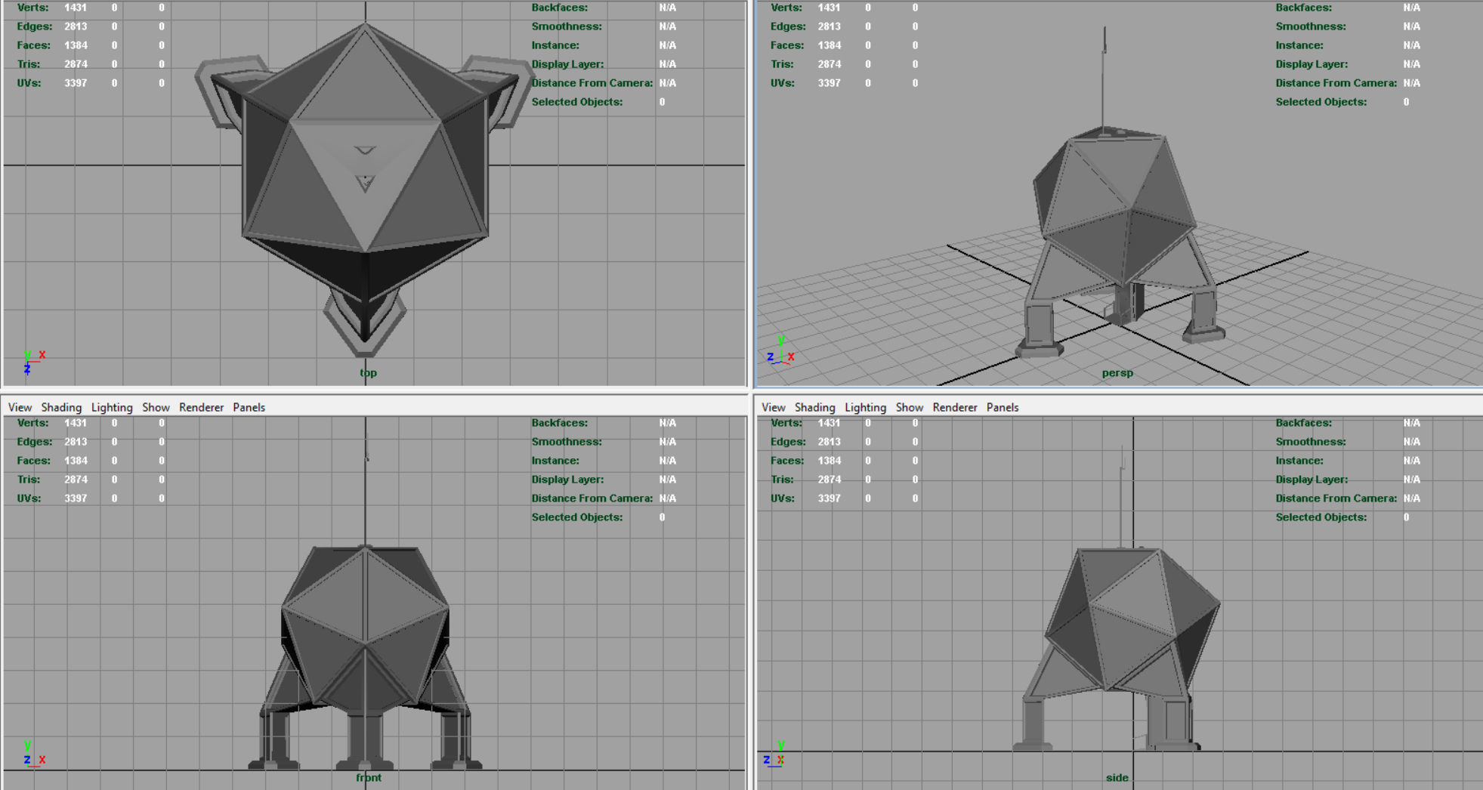Open the Lighting menu of the side panel
1483x790 pixels.
(865, 407)
